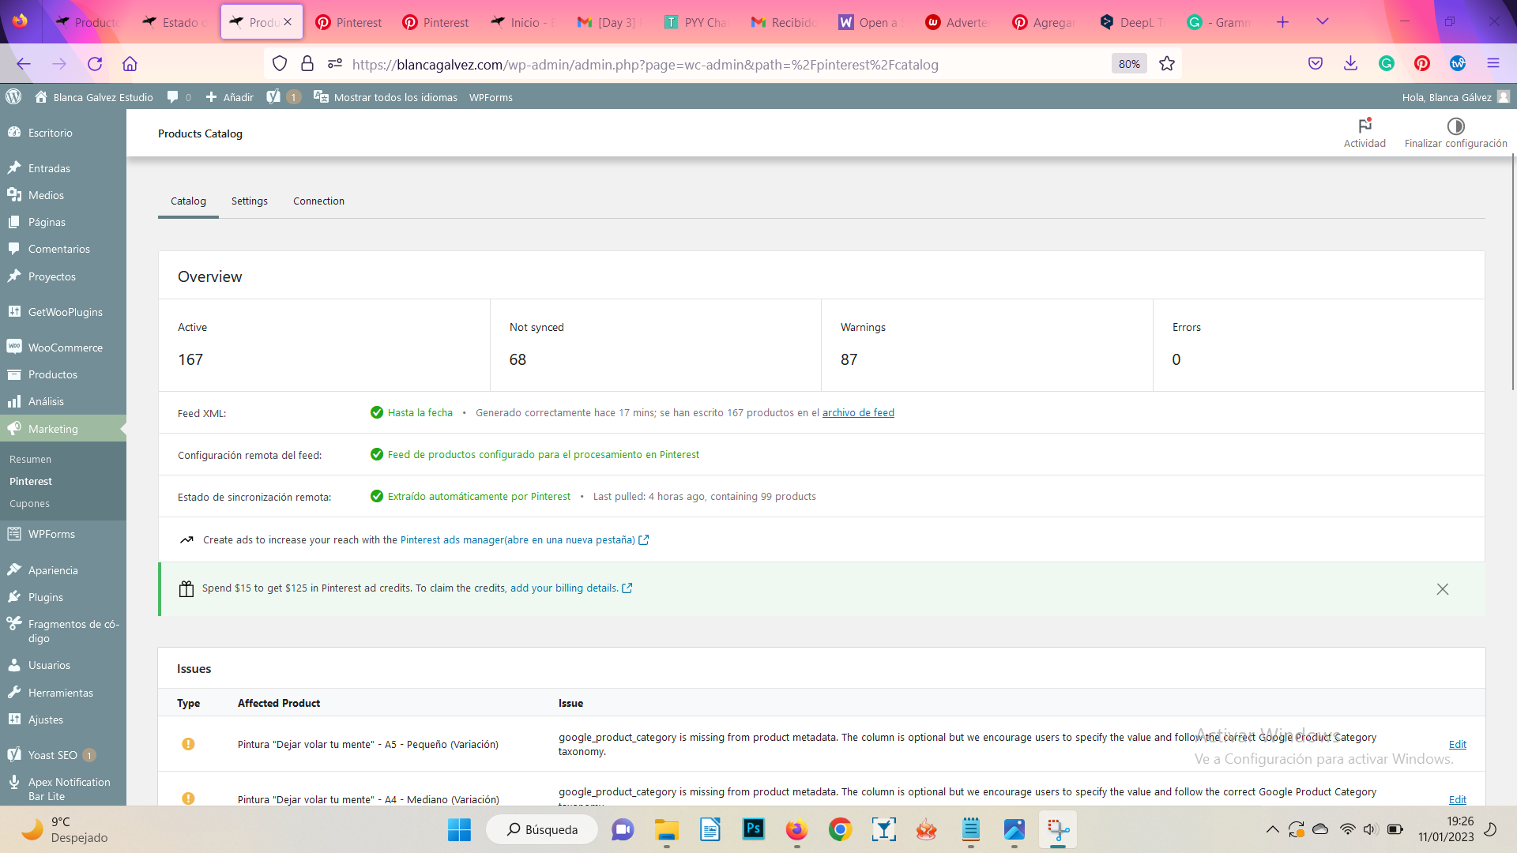The width and height of the screenshot is (1517, 853).
Task: Open the archivo de feed link
Action: pyautogui.click(x=858, y=412)
